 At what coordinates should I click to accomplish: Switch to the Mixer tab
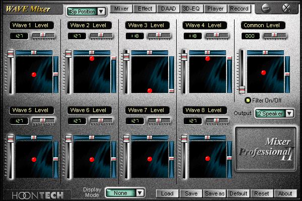coord(121,9)
